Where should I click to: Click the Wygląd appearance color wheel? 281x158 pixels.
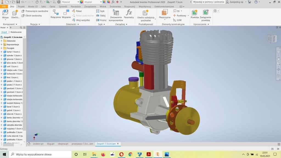(82, 2)
